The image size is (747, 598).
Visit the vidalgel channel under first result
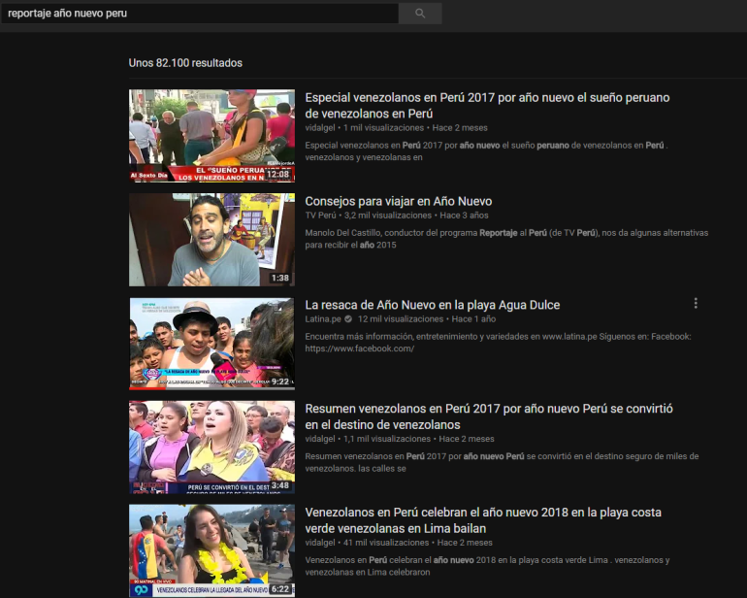320,127
